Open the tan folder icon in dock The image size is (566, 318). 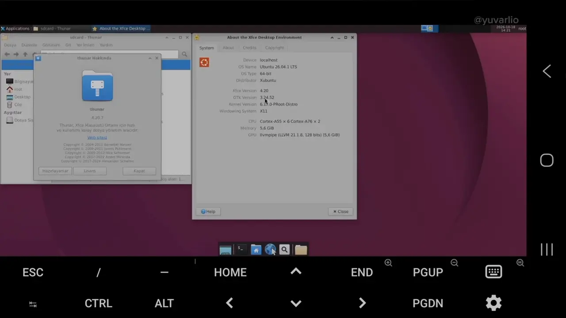pos(301,250)
